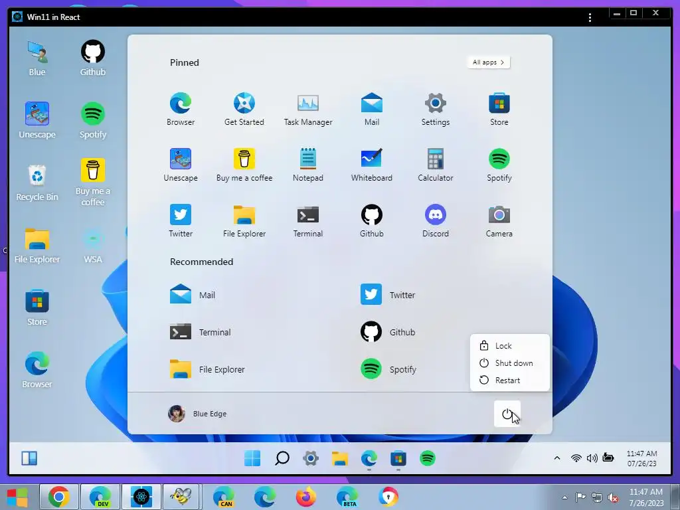Open Calculator from pinned apps
Viewport: 680px width, 510px height.
[436, 165]
